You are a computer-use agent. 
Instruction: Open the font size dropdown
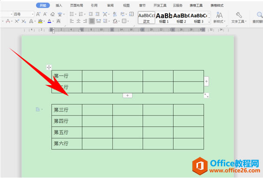pyautogui.click(x=32, y=14)
